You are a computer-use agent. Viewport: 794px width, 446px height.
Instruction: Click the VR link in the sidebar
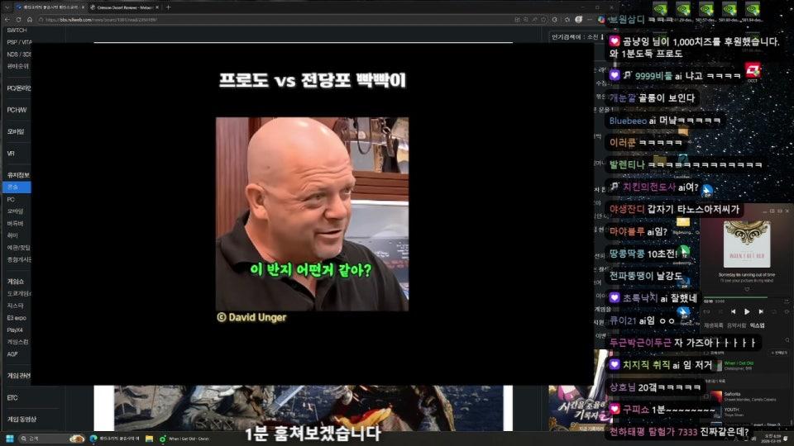12,153
